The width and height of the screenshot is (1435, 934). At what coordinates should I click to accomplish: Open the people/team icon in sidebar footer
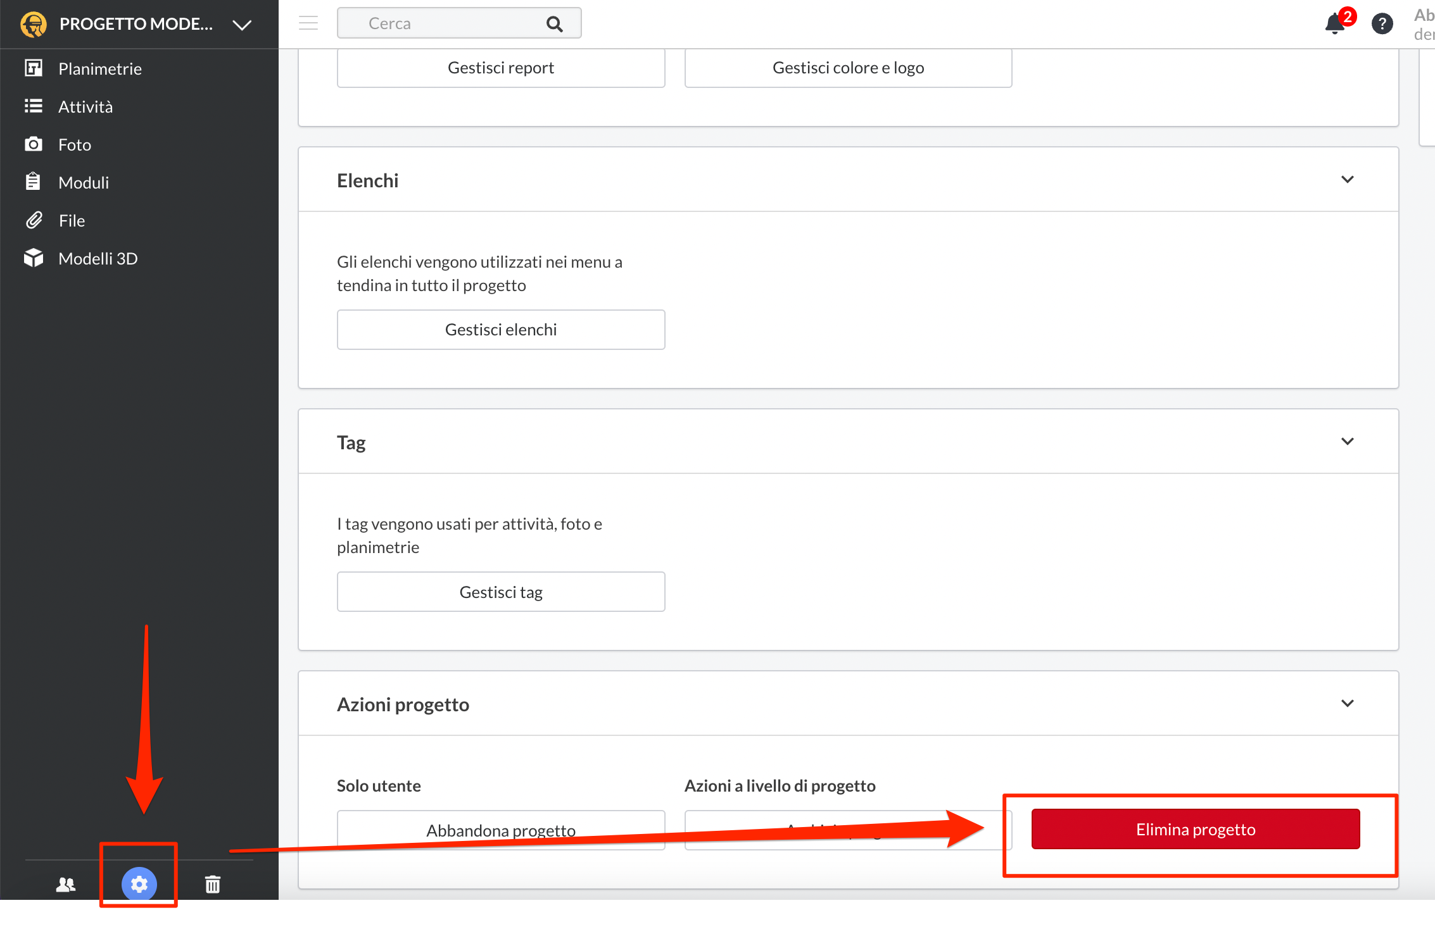[x=66, y=885]
